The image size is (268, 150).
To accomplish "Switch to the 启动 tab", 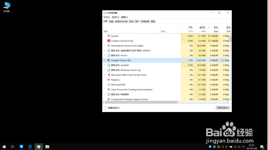I will pyautogui.click(x=131, y=21).
